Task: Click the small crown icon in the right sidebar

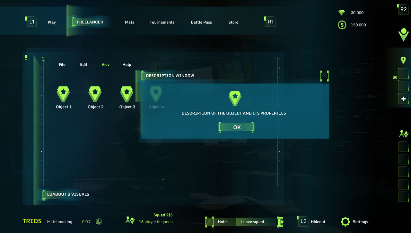Action: (x=395, y=77)
